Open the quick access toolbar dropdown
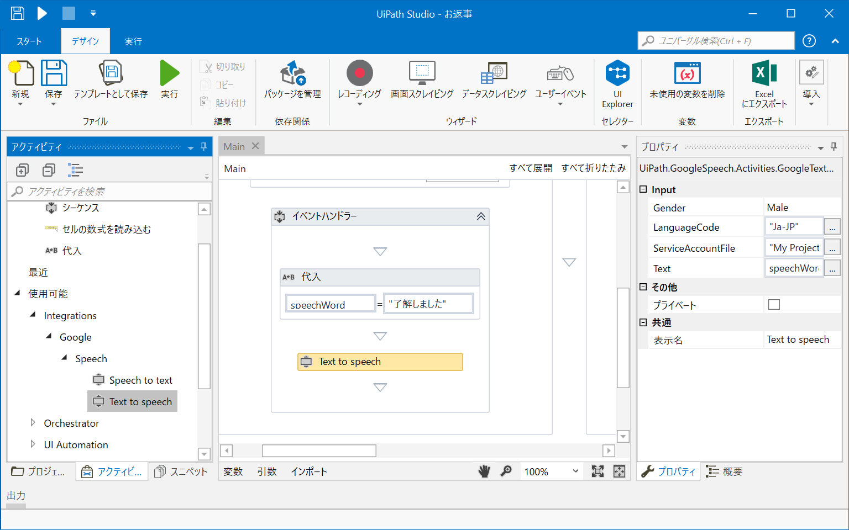The image size is (849, 530). tap(93, 13)
